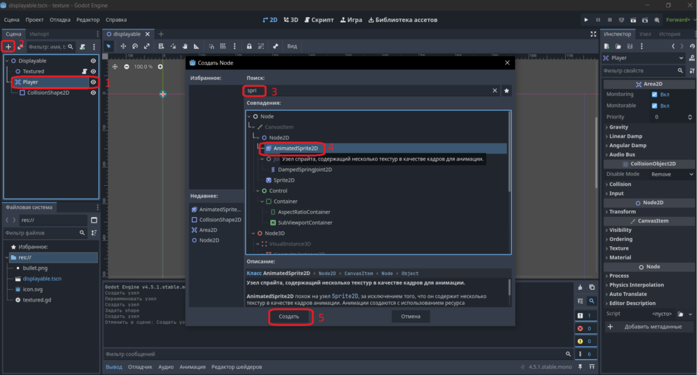697x375 pixels.
Task: Switch to the 3D workspace
Action: coord(291,20)
